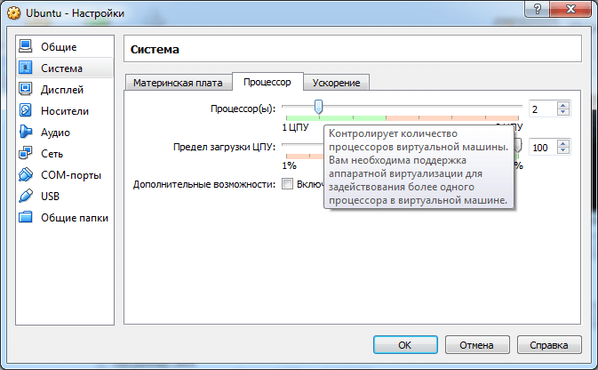
Task: Click the 1 ЦПУ slider label
Action: [x=296, y=127]
